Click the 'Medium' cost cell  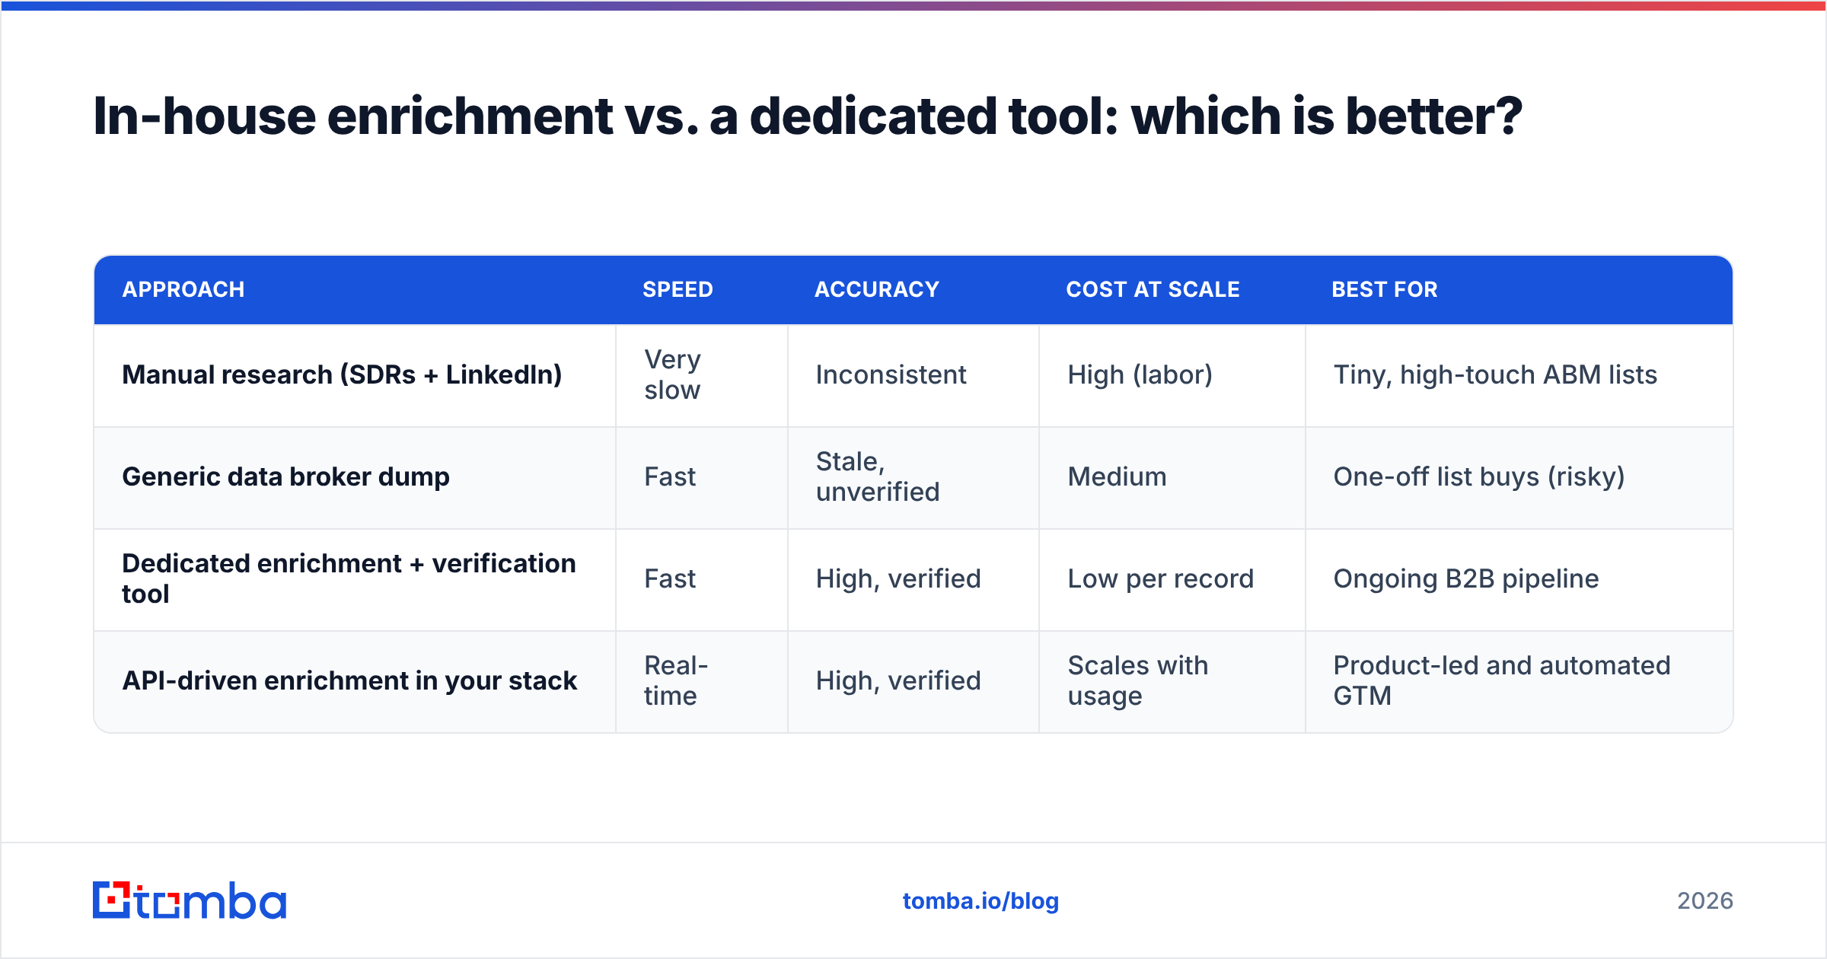click(1117, 476)
